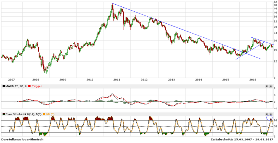The height and width of the screenshot is (143, 278).
Task: Close the MACD indicator panel
Action: (x=271, y=86)
